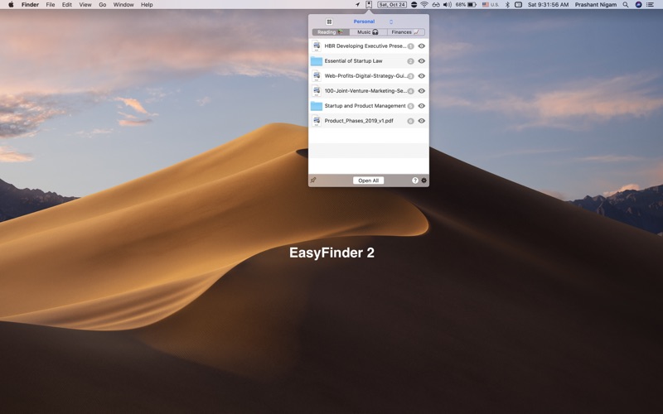Click the eye icon for 100-Joint-Venture-Marketing
663x414 pixels.
422,91
